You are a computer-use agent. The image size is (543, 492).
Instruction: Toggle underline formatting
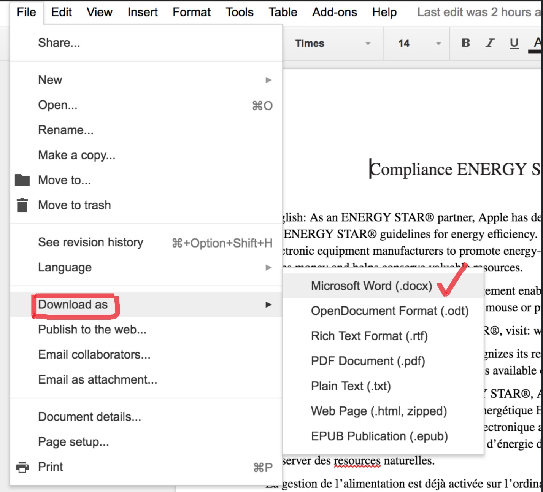[514, 43]
